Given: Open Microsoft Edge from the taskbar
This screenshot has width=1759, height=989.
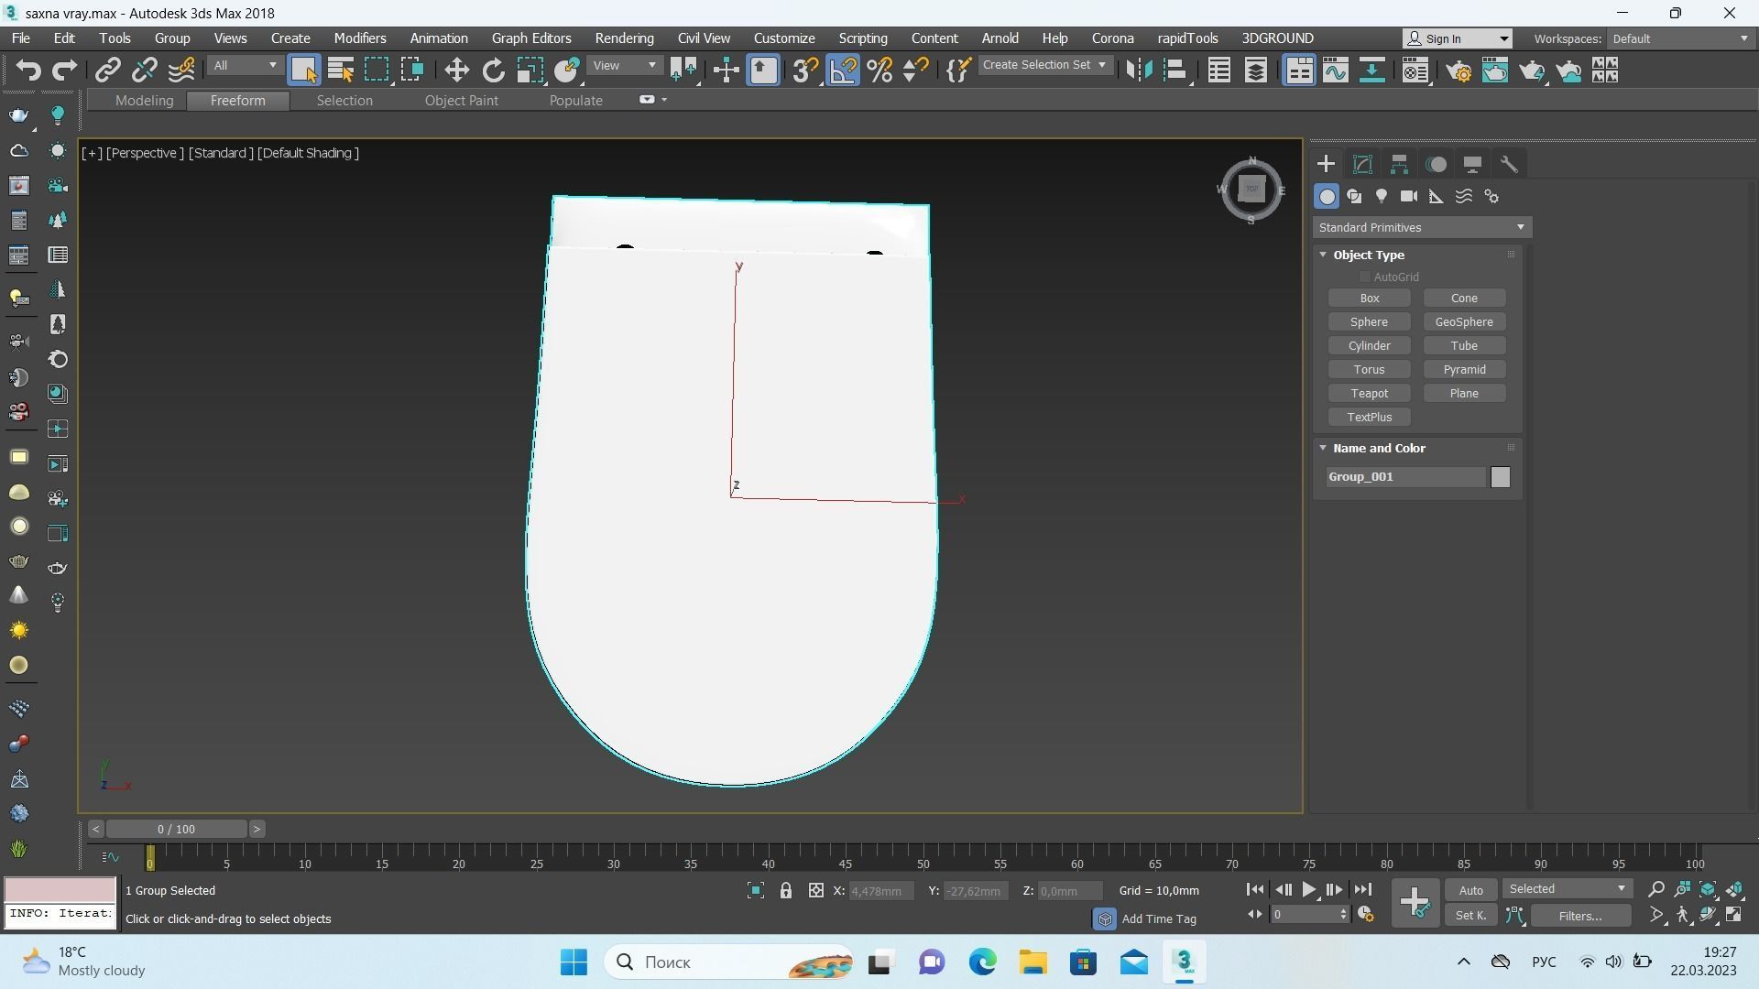Looking at the screenshot, I should click(982, 962).
